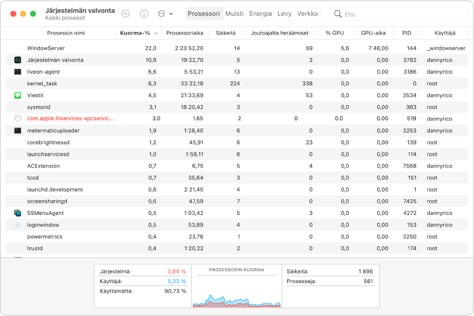474x316 pixels.
Task: Click the Etsi search field
Action: [x=399, y=14]
